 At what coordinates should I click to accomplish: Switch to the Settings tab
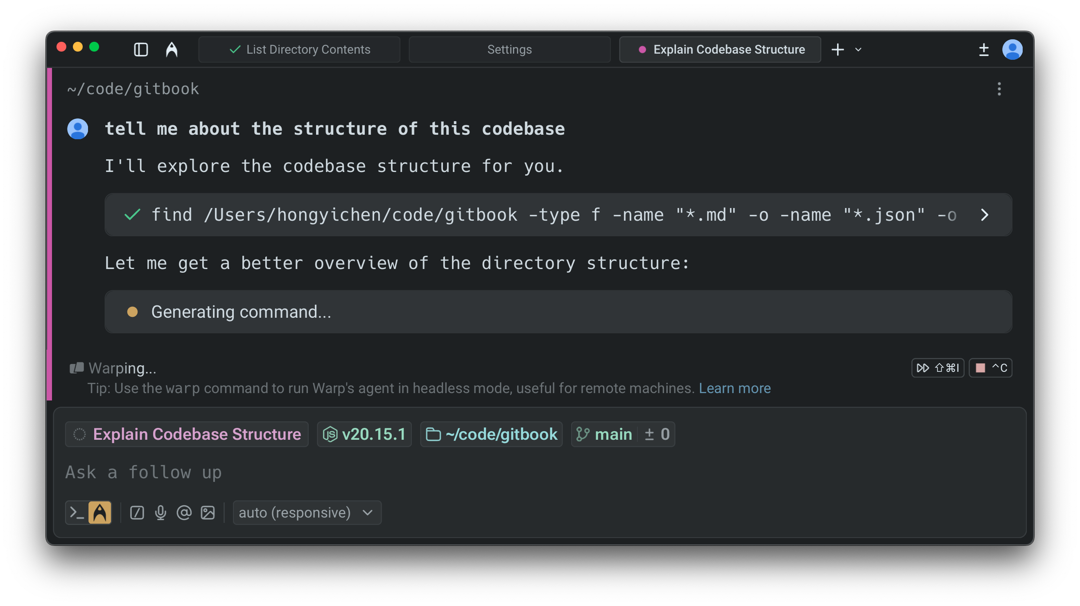pyautogui.click(x=509, y=50)
